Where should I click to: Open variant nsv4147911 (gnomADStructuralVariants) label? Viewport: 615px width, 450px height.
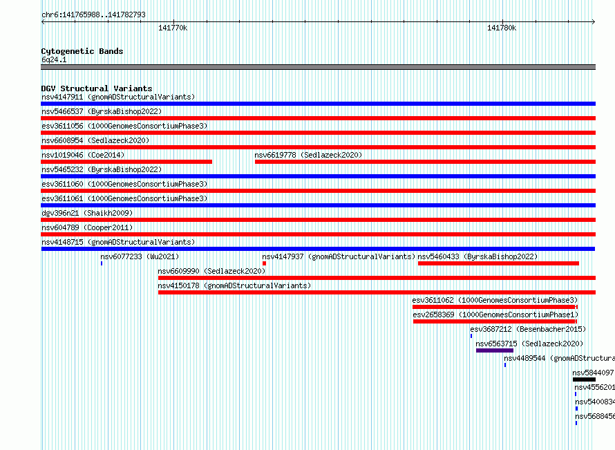pos(118,97)
